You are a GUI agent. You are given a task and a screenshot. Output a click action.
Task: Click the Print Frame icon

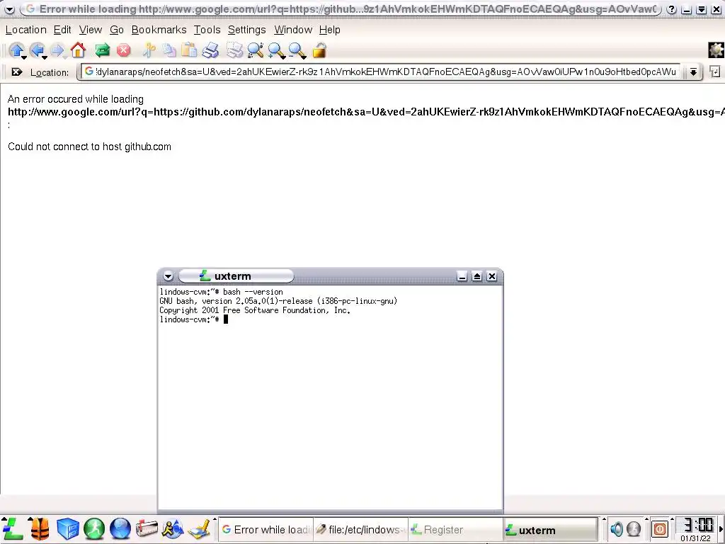coord(234,50)
